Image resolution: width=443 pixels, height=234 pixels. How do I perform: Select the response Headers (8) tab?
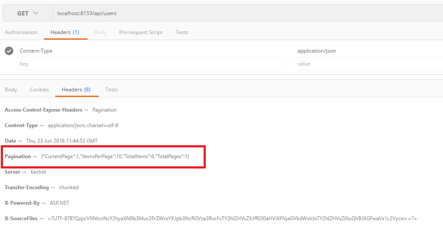coord(76,90)
